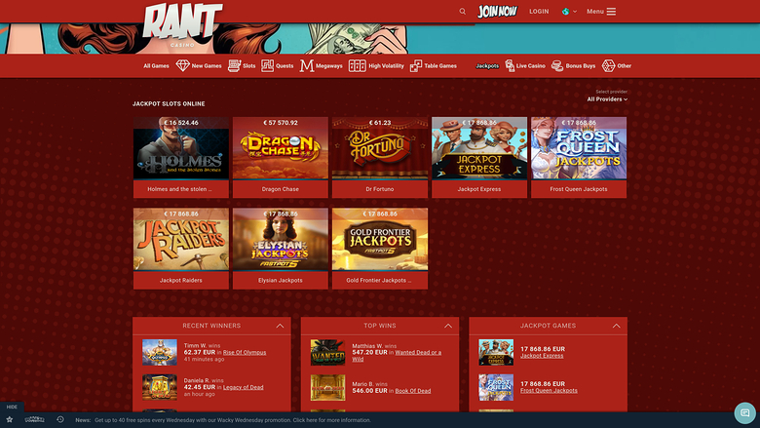Select the All Games category
Viewport: 760px width, 428px height.
[156, 66]
